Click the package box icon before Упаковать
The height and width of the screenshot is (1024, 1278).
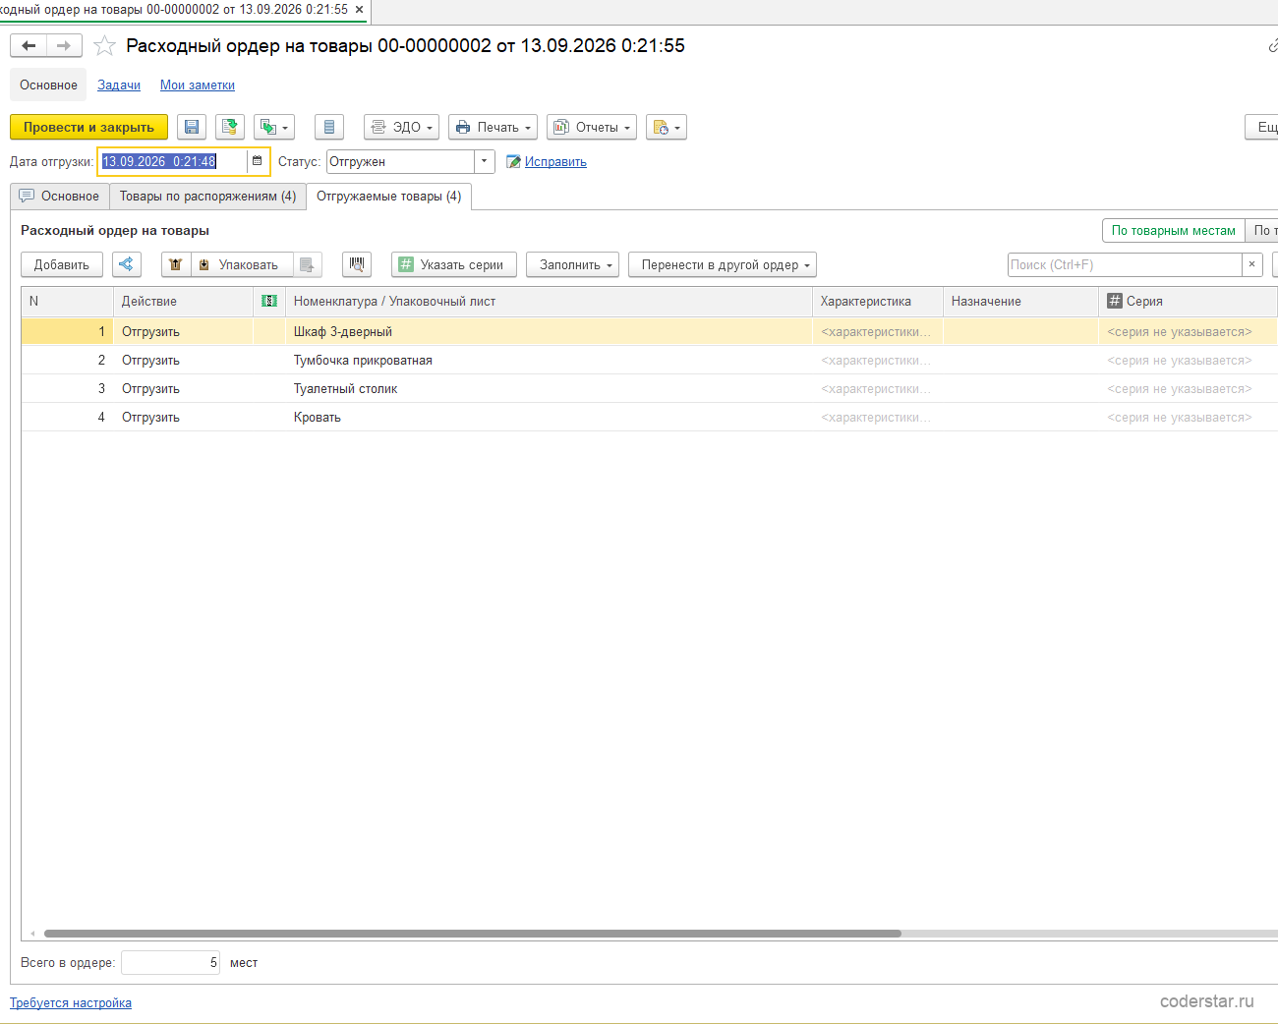coord(176,264)
